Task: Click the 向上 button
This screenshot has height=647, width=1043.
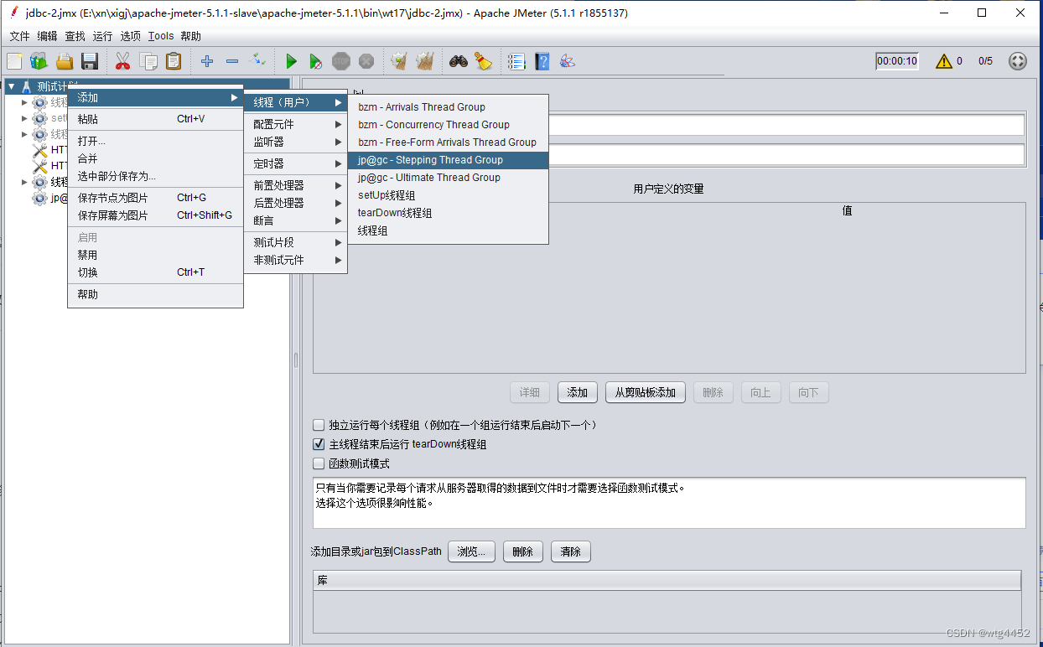Action: coord(760,392)
